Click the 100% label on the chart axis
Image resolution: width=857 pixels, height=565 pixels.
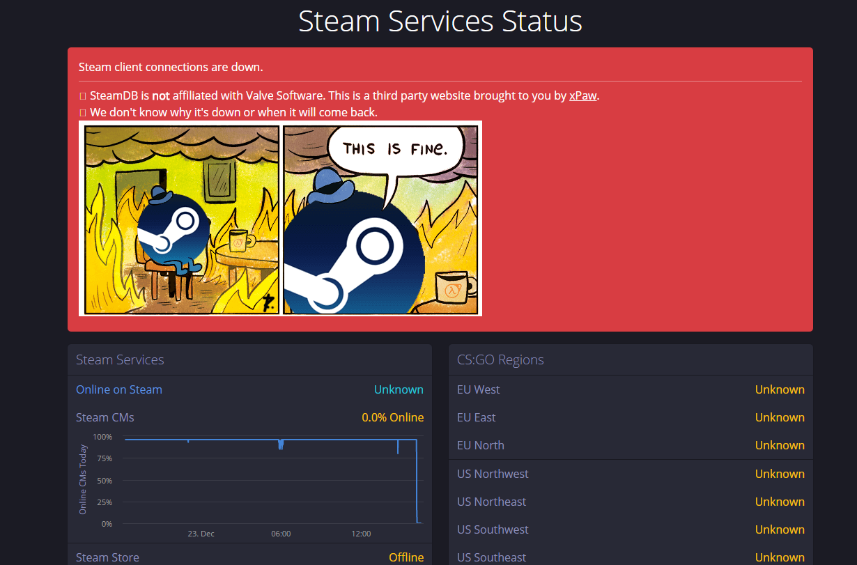pyautogui.click(x=102, y=437)
